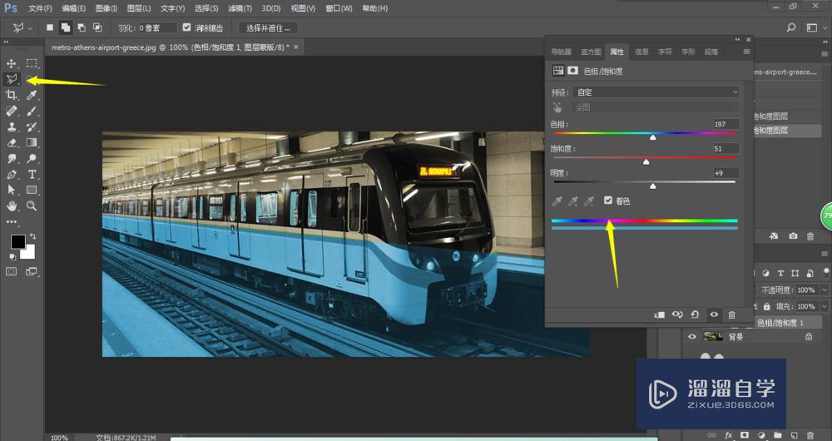Open the 预设 preset dropdown
Viewport: 832px width, 441px height.
point(656,92)
